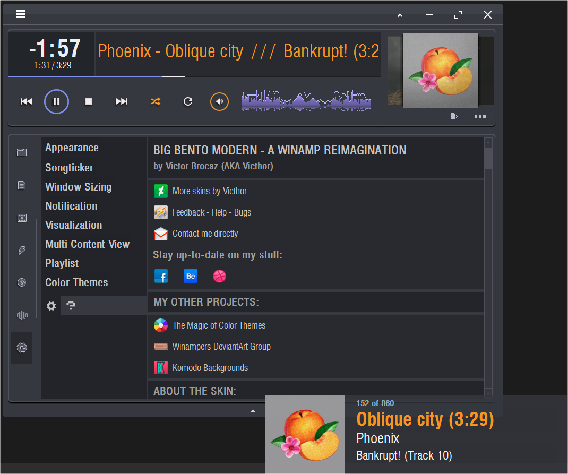Select the paint roller tab
The width and height of the screenshot is (568, 474).
tap(71, 306)
